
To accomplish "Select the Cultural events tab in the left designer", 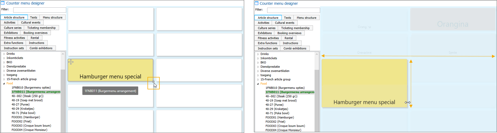I will [31, 23].
